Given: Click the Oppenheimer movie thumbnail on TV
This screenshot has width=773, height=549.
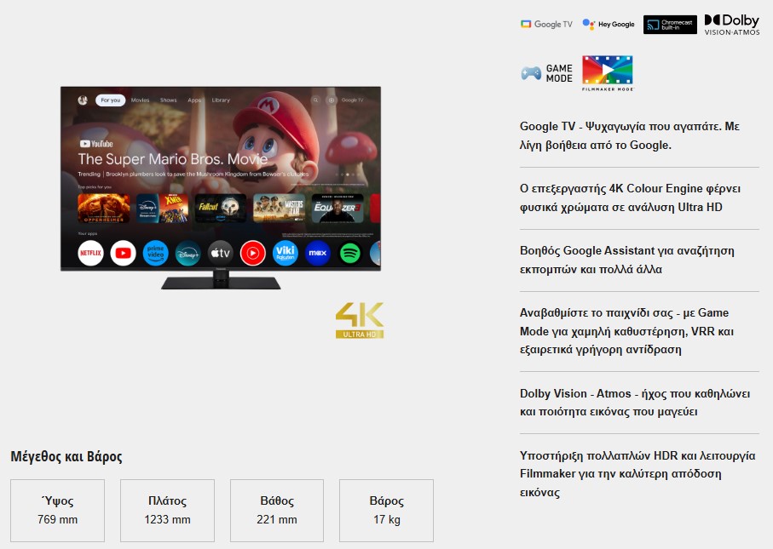Looking at the screenshot, I should (x=104, y=209).
